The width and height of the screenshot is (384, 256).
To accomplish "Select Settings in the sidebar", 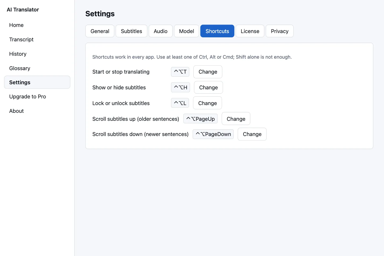I will [x=37, y=82].
